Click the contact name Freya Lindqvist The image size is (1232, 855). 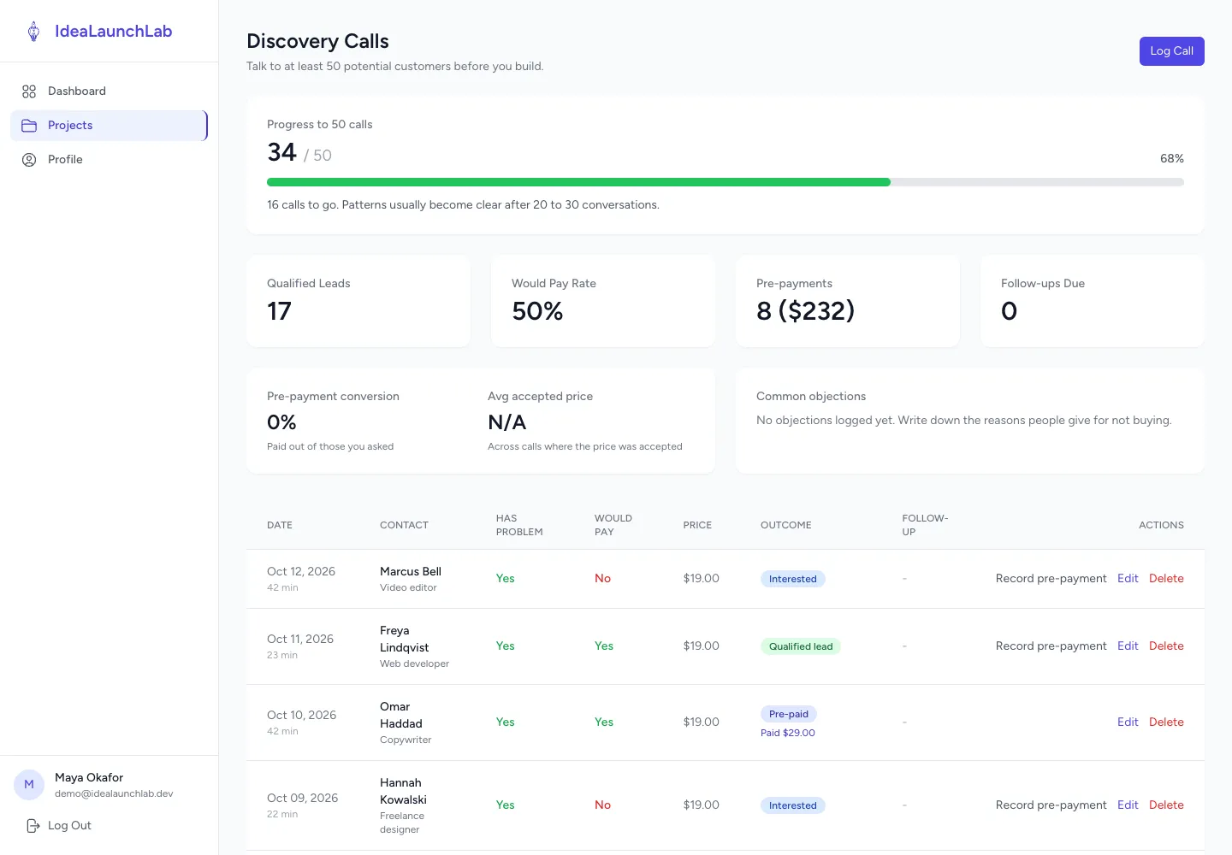[404, 640]
